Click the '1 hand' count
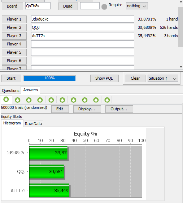The image size is (183, 203). point(172,19)
